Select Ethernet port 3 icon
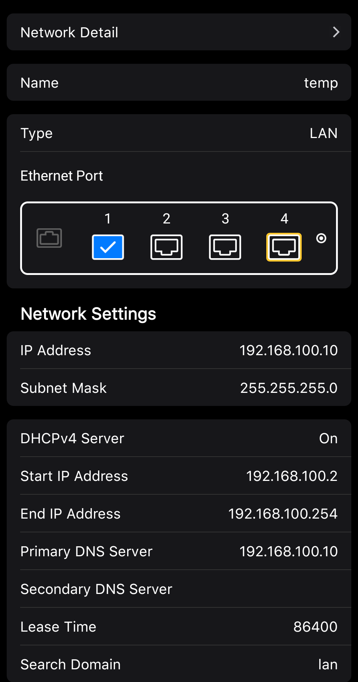The image size is (358, 682). click(x=225, y=247)
